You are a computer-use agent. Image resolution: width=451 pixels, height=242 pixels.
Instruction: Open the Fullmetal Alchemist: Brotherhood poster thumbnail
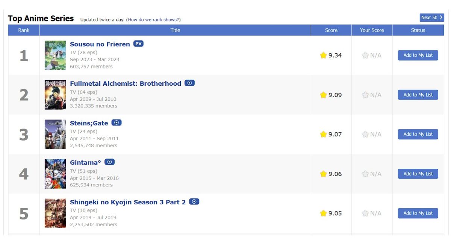[55, 95]
